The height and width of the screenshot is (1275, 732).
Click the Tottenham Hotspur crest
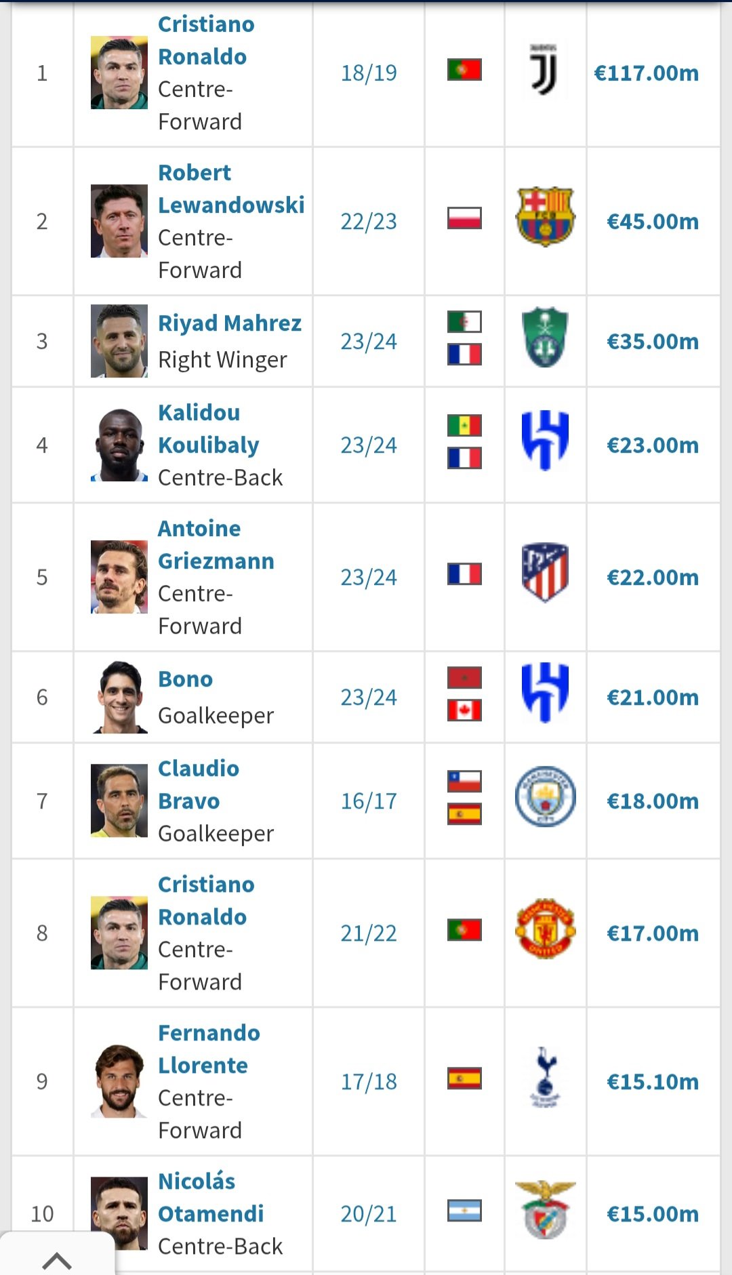(545, 1077)
